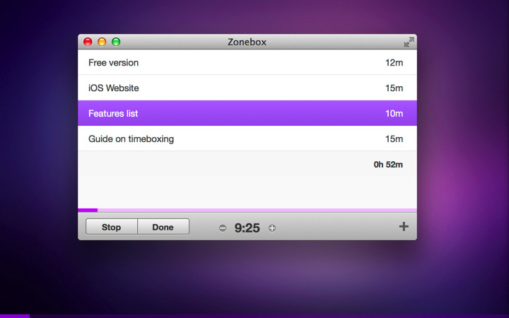Minimize Zonebox with the yellow button
509x318 pixels.
pos(102,42)
